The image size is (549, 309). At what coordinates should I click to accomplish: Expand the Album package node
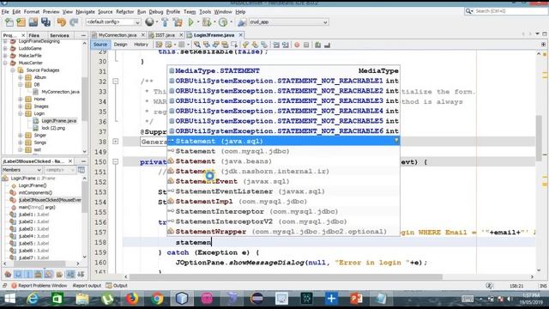[x=21, y=77]
